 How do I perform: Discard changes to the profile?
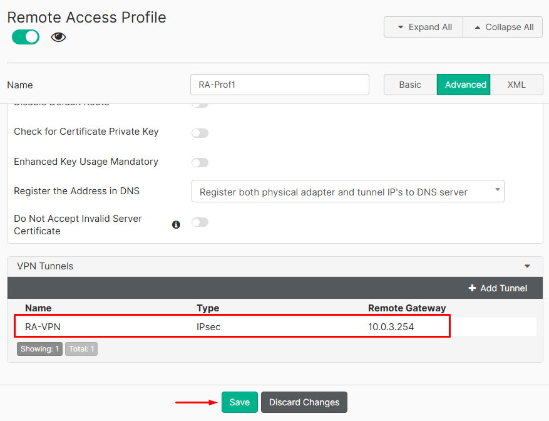tap(304, 402)
